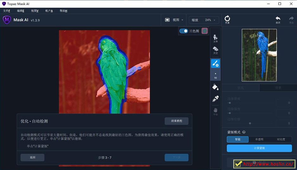This screenshot has height=170, width=297.
Task: Maximize the Topaz Mask AI window
Action: (x=280, y=4)
